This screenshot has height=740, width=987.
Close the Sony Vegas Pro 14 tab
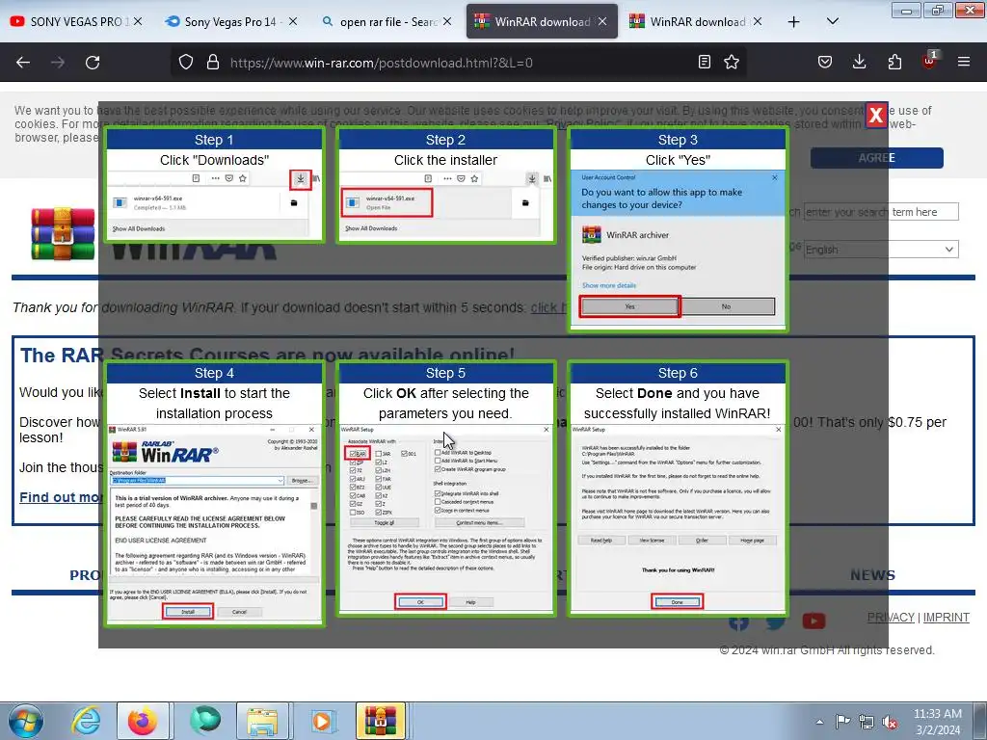click(293, 21)
